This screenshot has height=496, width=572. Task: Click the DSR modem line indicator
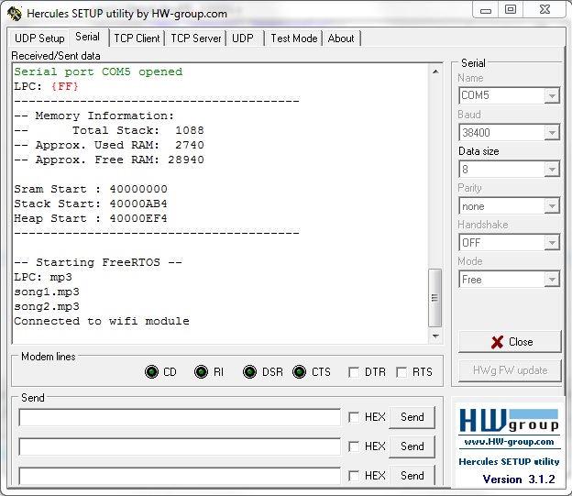(x=249, y=372)
